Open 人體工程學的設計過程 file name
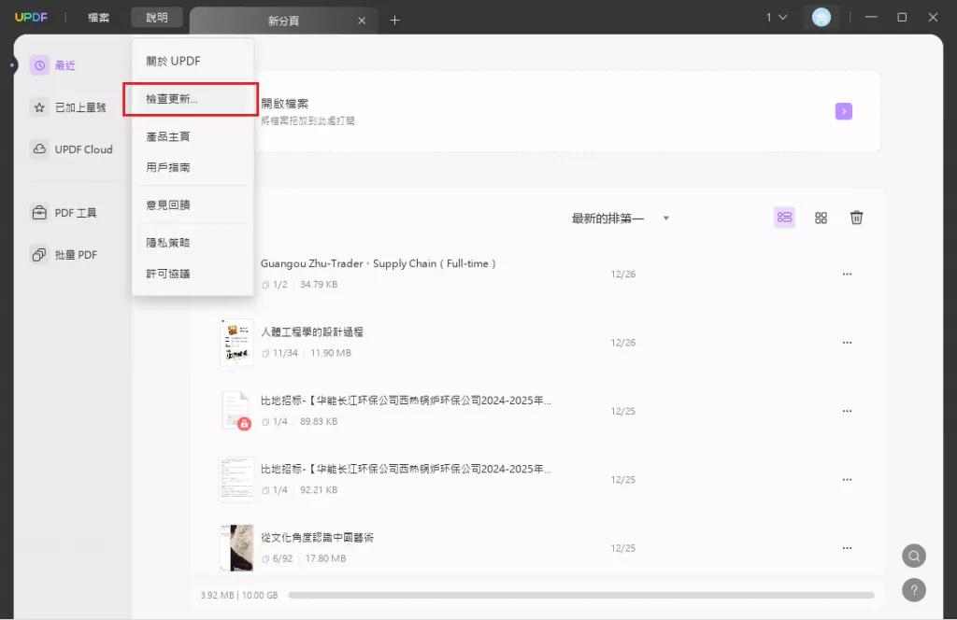The height and width of the screenshot is (620, 957). (x=312, y=332)
